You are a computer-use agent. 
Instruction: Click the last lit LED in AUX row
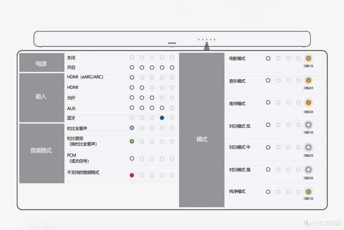tap(162, 108)
